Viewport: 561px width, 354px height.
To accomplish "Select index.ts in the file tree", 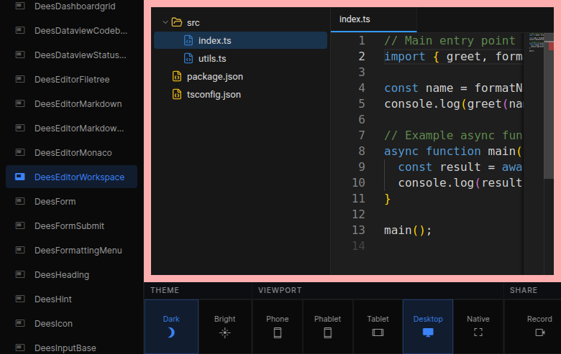I will click(x=214, y=40).
